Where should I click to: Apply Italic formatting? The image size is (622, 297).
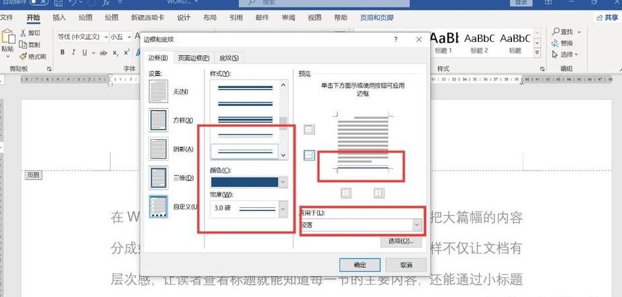[73, 53]
